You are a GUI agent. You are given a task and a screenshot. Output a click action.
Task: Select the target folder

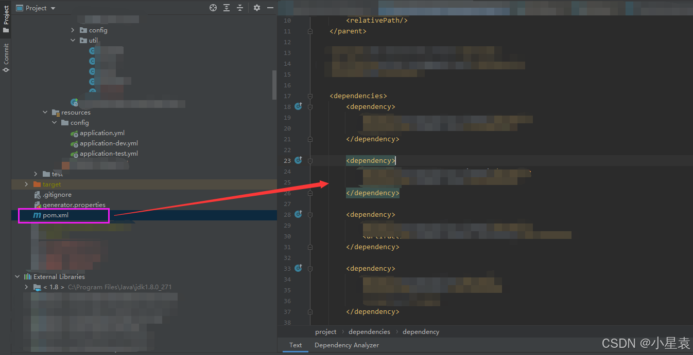pyautogui.click(x=51, y=184)
